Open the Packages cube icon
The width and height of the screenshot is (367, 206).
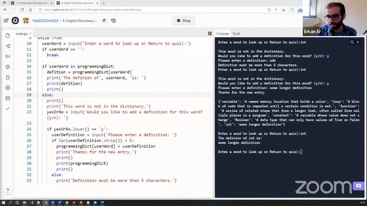[x=7, y=67]
